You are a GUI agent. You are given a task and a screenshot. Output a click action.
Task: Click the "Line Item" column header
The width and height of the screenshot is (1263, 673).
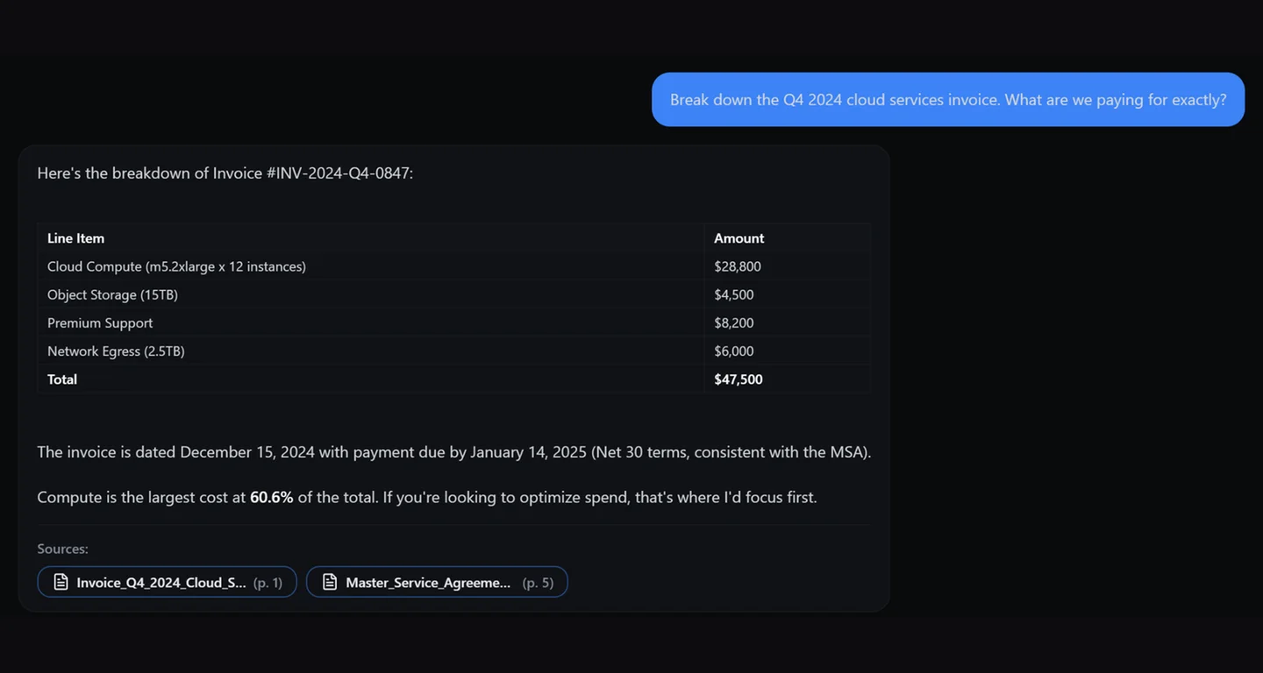(x=76, y=238)
